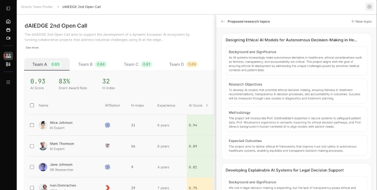
Task: Open the Methodology card
Action: coord(296,120)
